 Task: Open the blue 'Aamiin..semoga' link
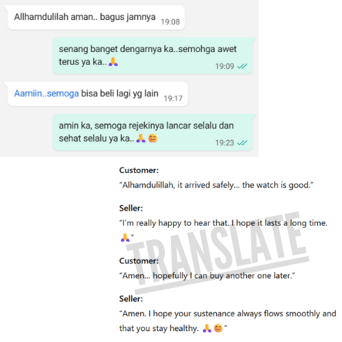pos(47,94)
